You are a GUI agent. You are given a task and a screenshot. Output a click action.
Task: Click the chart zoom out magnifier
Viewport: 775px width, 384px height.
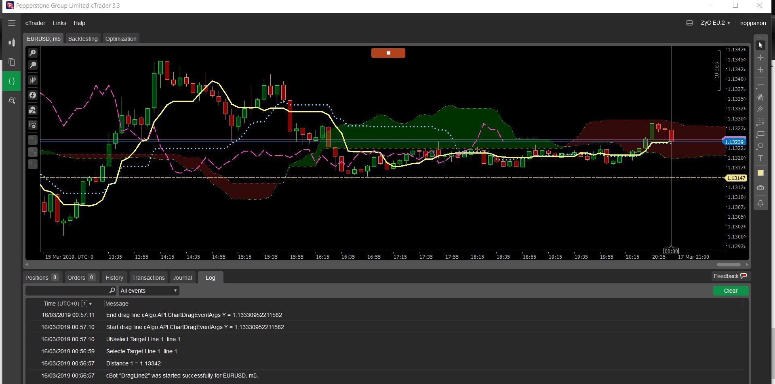33,65
